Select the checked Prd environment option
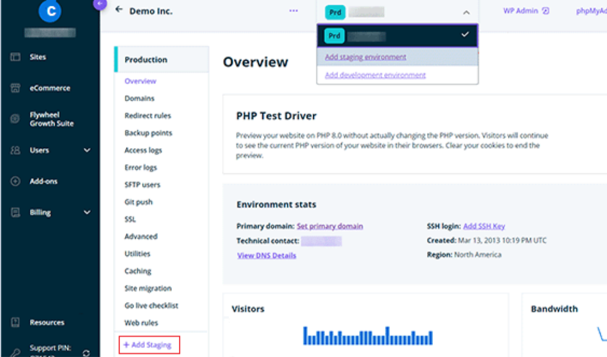The image size is (607, 357). coord(397,36)
